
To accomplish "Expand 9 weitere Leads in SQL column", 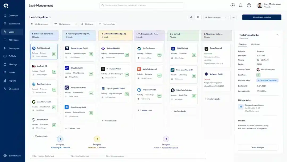I will (109, 121).
